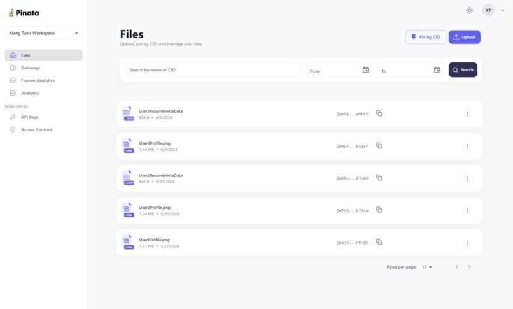Image resolution: width=513 pixels, height=309 pixels.
Task: Copy the CID of User2ResumeMetaData
Action: [x=379, y=177]
